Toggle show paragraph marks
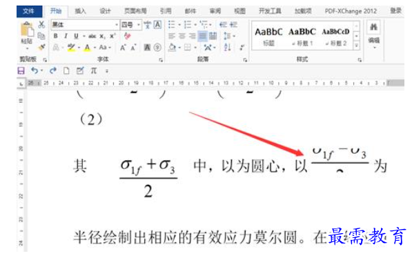Image resolution: width=412 pixels, height=258 pixels. pos(242,48)
